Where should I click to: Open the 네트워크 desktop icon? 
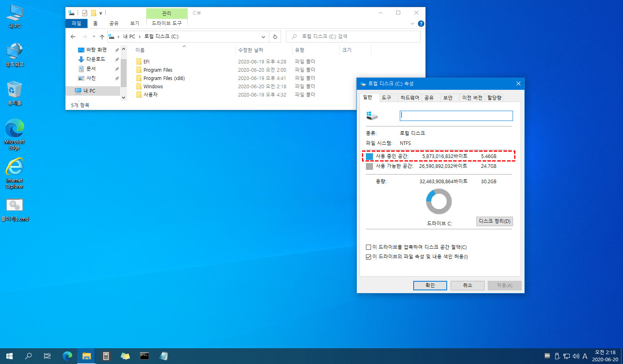[15, 55]
